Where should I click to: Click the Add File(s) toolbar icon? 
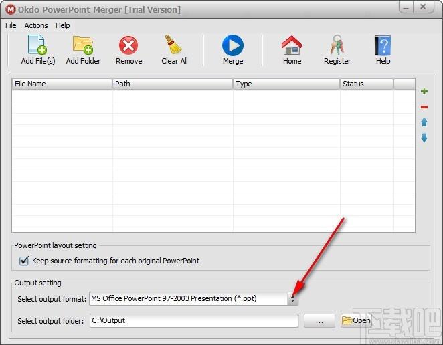coord(37,45)
